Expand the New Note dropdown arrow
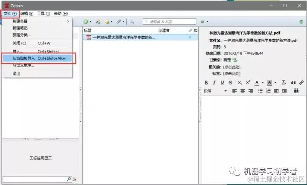The width and height of the screenshot is (307, 185). point(111,22)
